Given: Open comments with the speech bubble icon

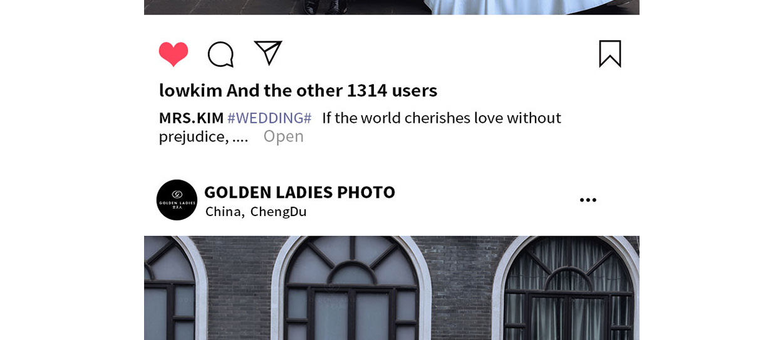Looking at the screenshot, I should (220, 54).
